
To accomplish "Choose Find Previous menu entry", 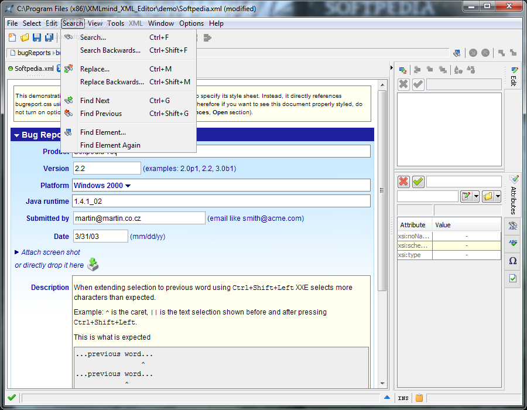I will (129, 114).
